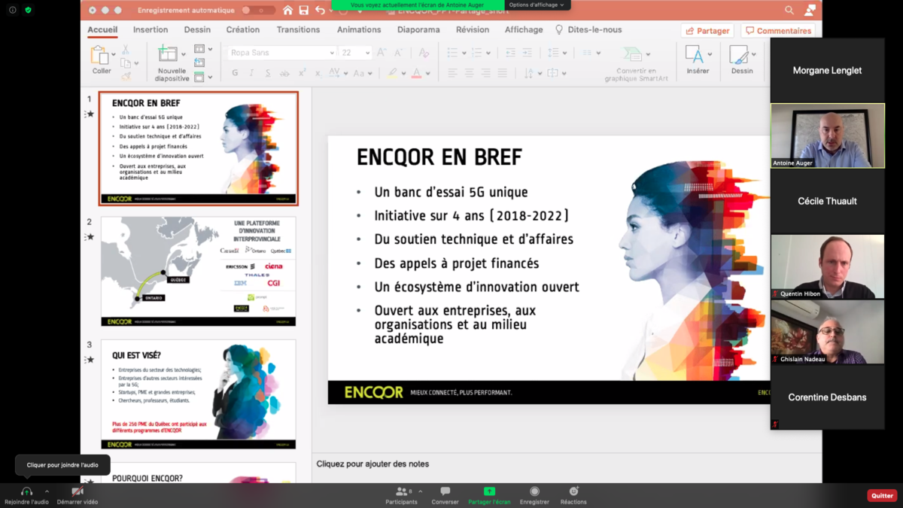Click the green Partager l'écran icon
The height and width of the screenshot is (508, 903).
click(x=489, y=491)
